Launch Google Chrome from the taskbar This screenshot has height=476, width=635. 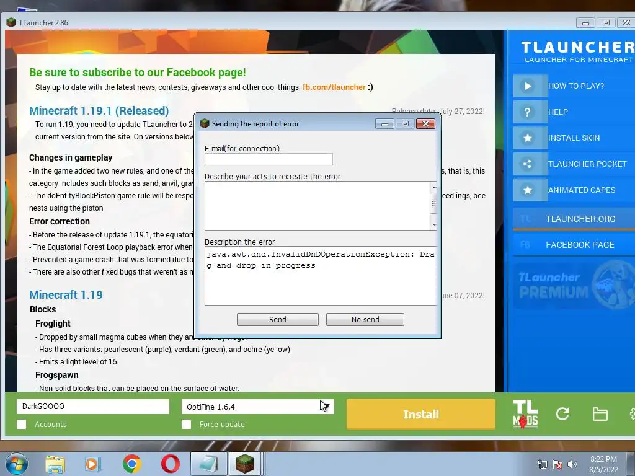(x=132, y=464)
